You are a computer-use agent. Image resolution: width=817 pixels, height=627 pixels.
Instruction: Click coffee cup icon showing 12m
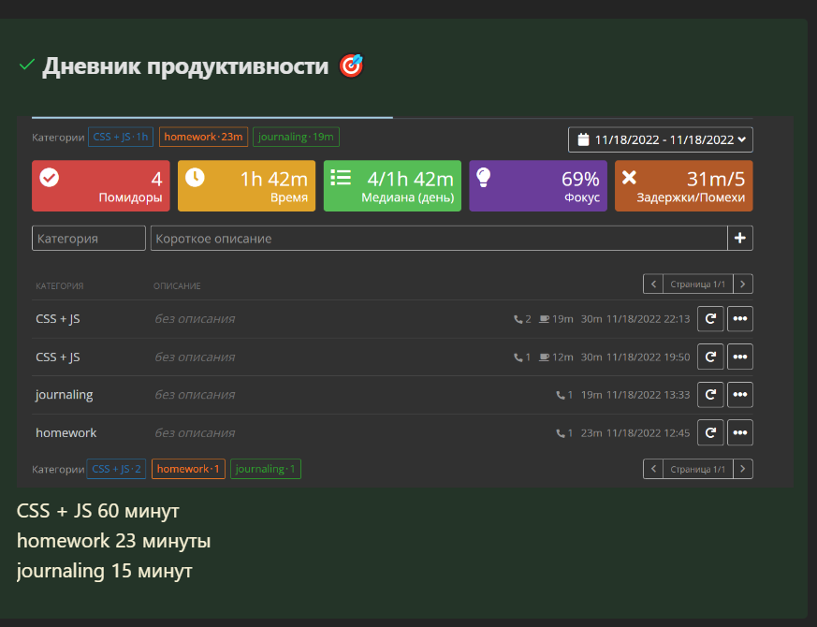point(544,357)
